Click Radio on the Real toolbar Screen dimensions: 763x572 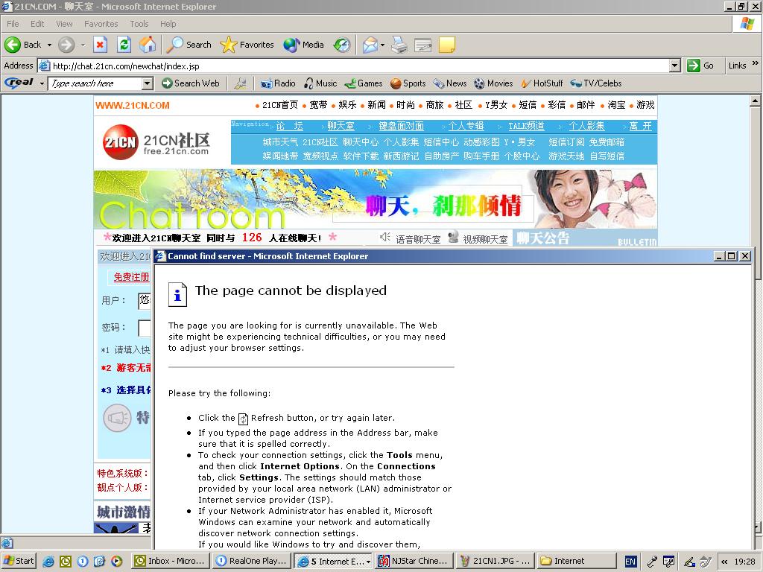[277, 83]
